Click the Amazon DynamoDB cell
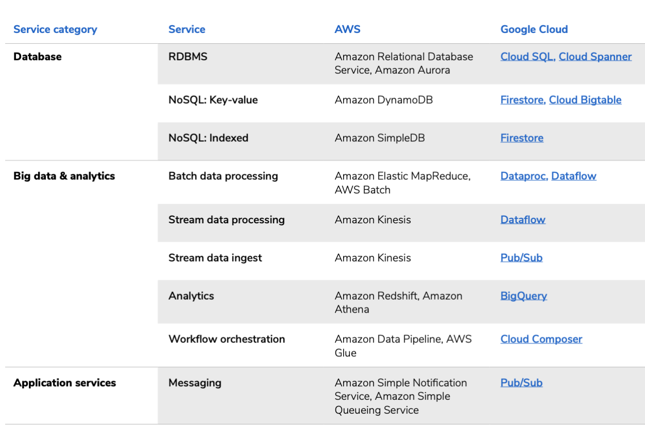Viewport: 645px width, 425px height. pos(383,100)
